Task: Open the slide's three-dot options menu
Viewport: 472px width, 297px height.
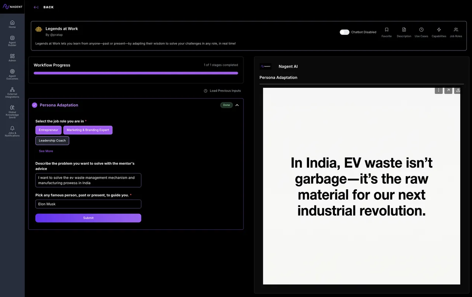Action: point(438,90)
